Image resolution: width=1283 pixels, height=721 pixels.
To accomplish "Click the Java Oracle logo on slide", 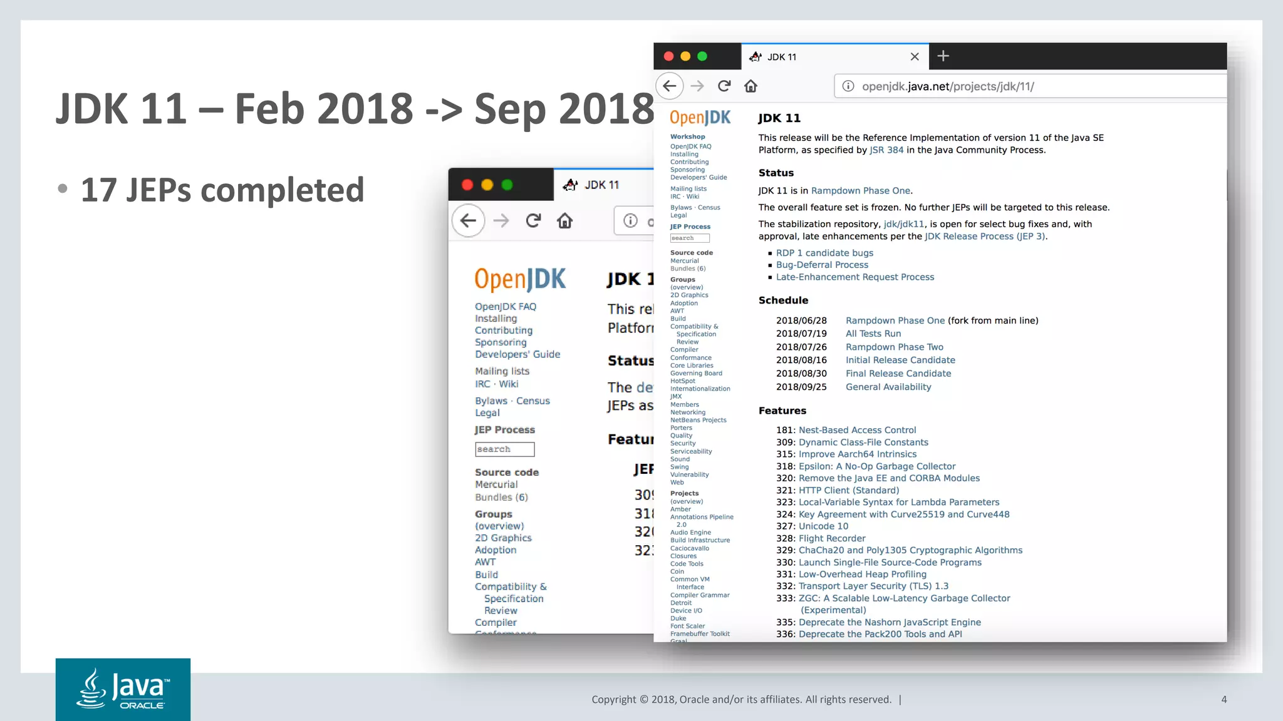I will [x=123, y=689].
